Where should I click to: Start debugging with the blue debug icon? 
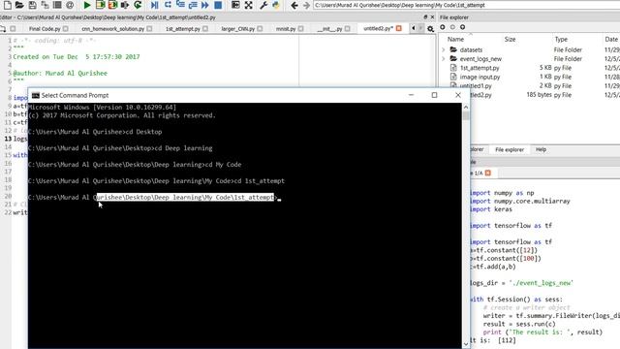[x=155, y=5]
